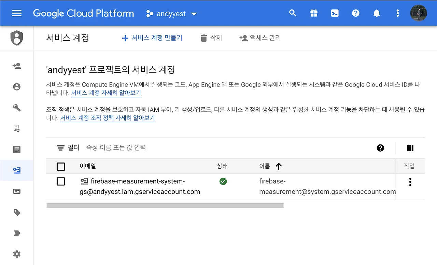437x265 pixels.
Task: Click 액세스 관리 button
Action: coord(260,38)
